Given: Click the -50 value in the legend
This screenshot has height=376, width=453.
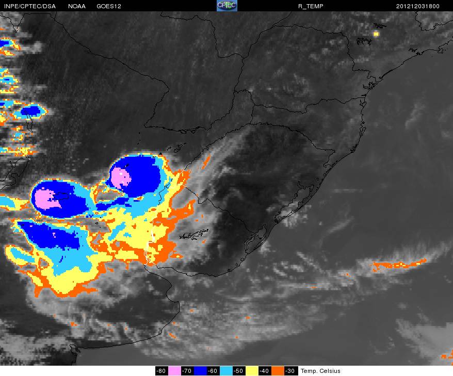Looking at the screenshot, I should click(239, 371).
